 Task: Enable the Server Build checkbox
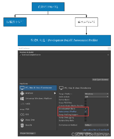tap(86, 100)
